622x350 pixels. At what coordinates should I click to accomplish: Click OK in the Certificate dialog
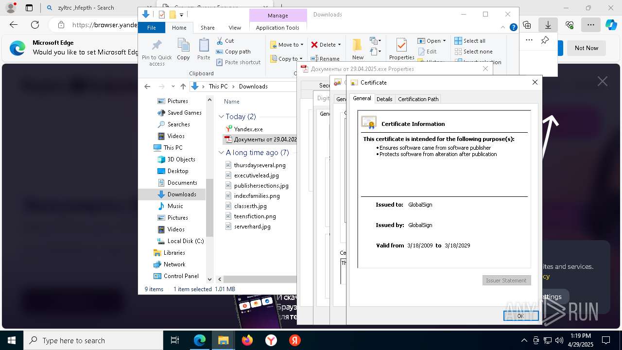(520, 315)
